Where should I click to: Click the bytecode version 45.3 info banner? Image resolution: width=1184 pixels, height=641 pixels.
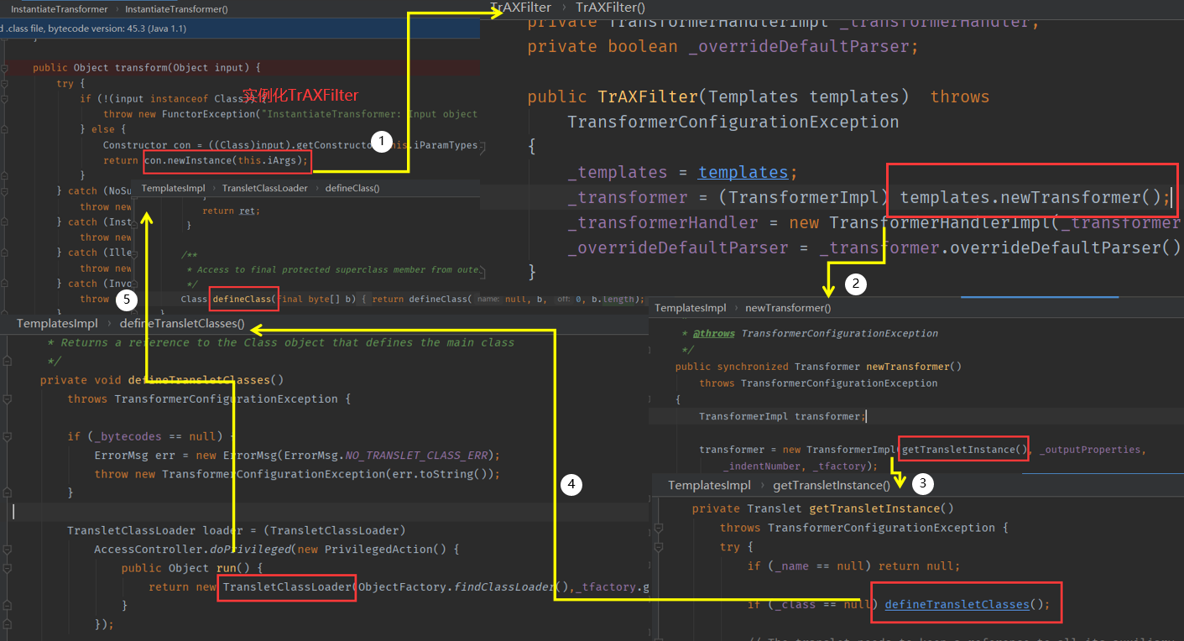point(239,29)
